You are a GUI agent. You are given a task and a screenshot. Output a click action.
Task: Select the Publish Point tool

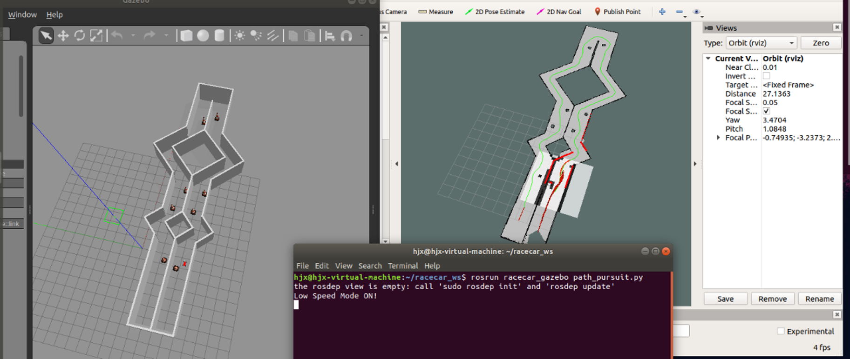[x=617, y=12]
